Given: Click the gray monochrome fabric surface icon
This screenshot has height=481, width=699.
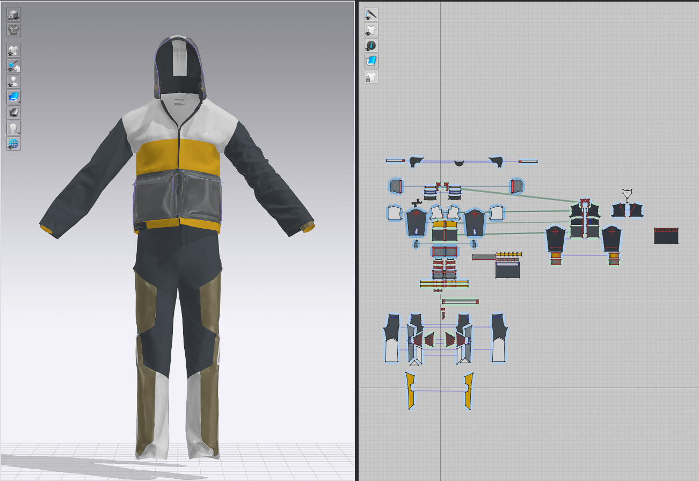Looking at the screenshot, I should click(x=13, y=113).
